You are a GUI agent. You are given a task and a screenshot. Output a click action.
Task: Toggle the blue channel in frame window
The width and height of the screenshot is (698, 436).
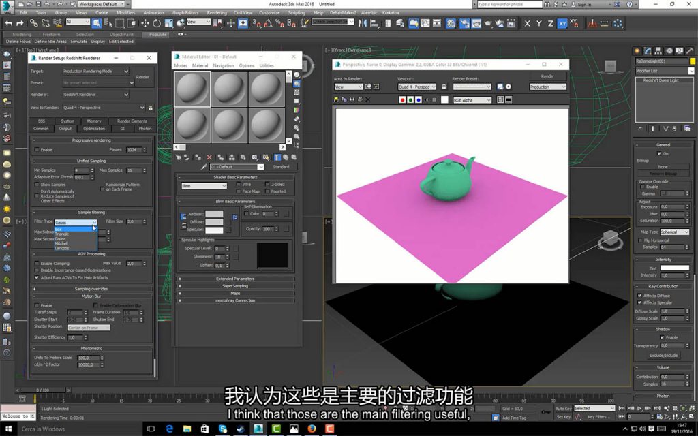(419, 99)
